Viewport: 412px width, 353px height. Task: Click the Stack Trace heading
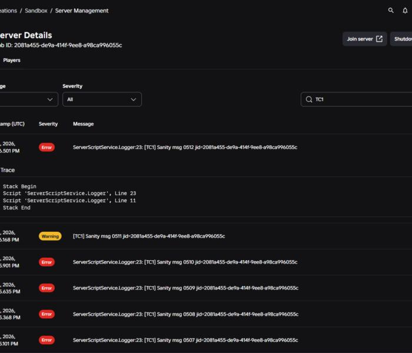point(7,170)
